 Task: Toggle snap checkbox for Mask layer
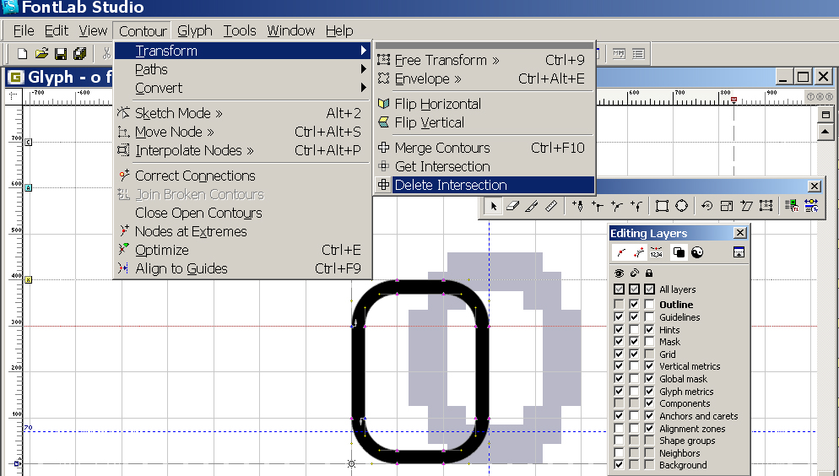coord(634,341)
